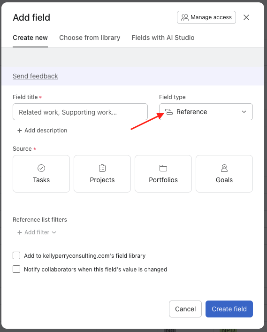Click the plus icon beside Add filter
The height and width of the screenshot is (332, 267).
(20, 232)
